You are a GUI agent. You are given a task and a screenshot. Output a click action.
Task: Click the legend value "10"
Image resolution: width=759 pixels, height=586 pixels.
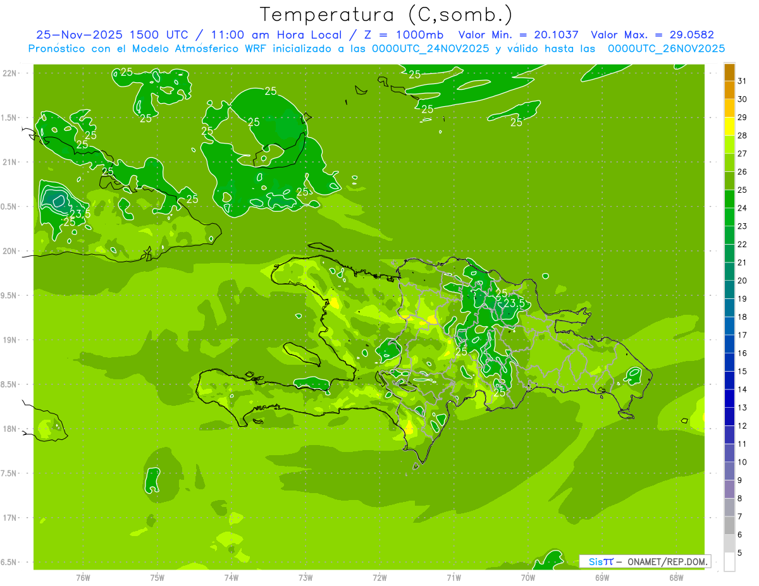(x=743, y=462)
